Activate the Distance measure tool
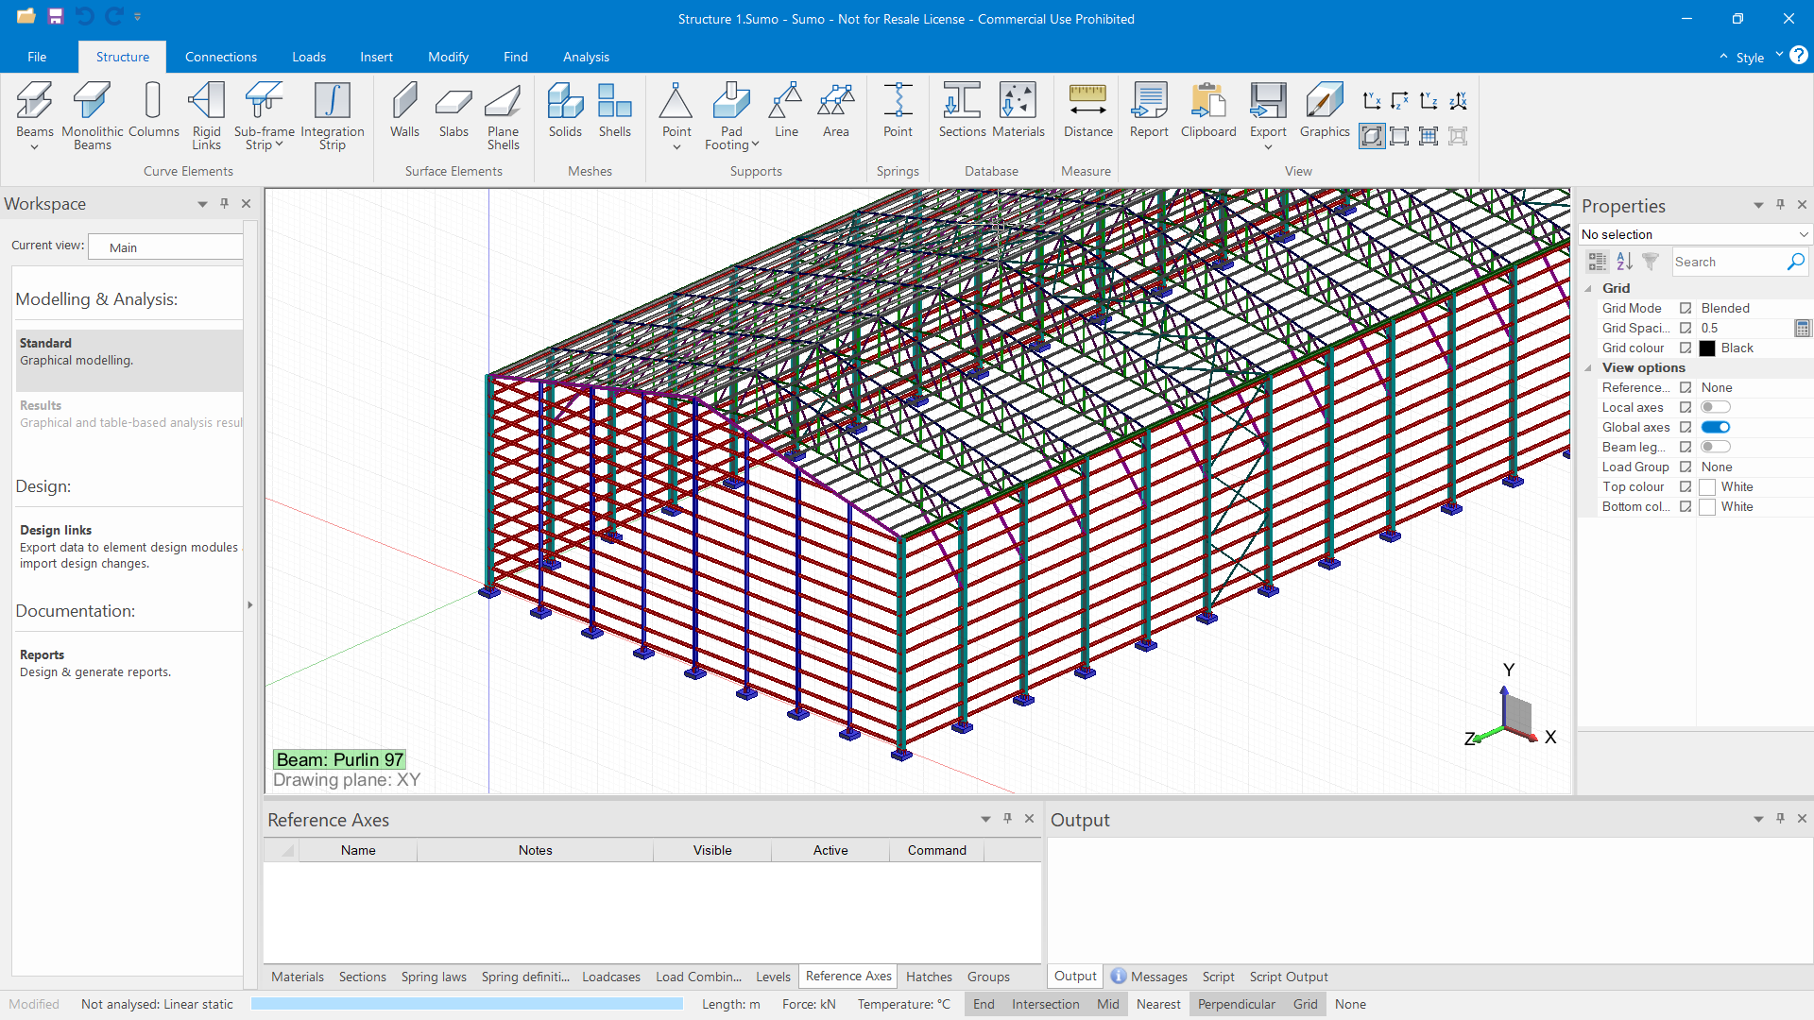 (1087, 111)
